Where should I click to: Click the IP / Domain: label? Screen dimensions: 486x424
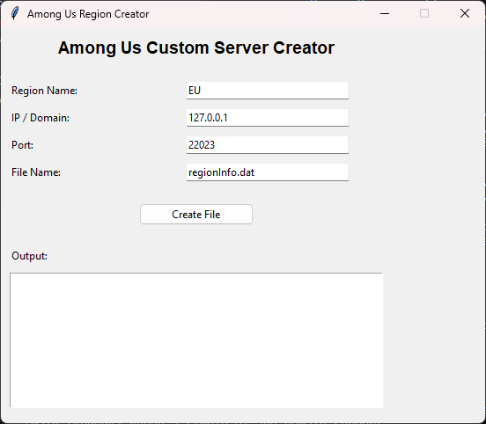40,118
